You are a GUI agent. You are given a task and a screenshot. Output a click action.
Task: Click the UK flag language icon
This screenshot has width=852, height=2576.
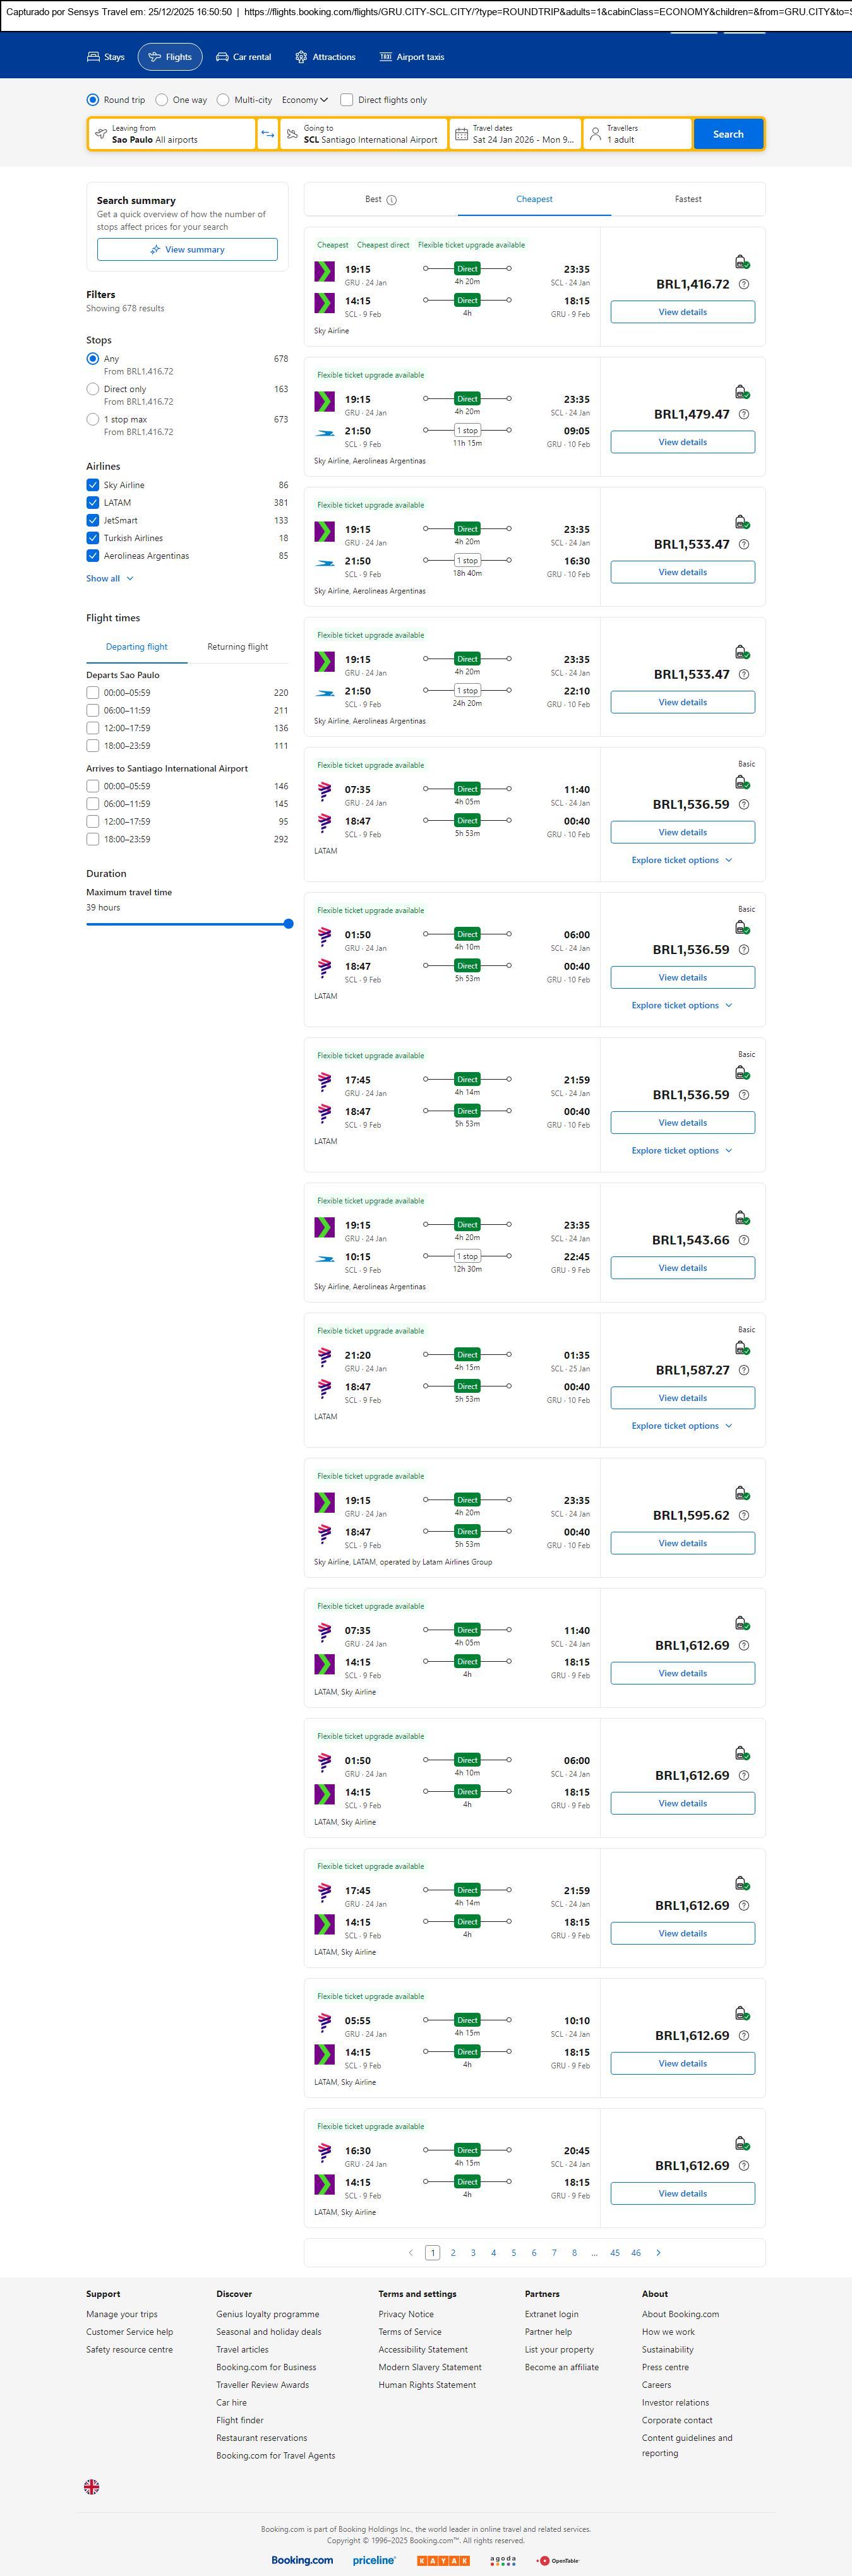[91, 2487]
